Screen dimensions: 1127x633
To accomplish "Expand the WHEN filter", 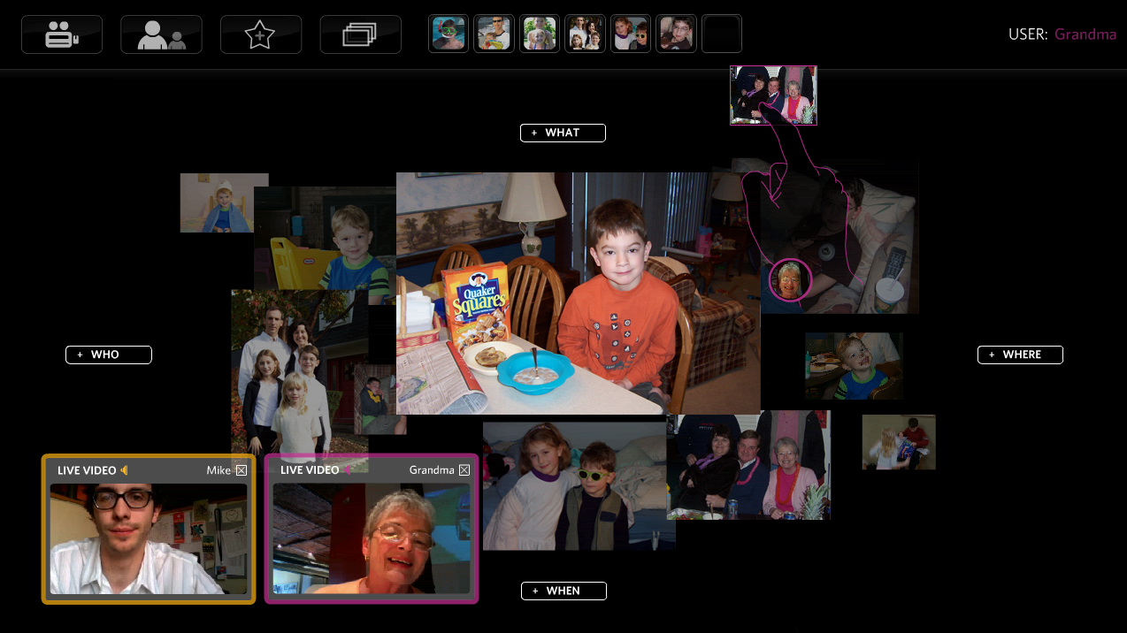I will click(x=563, y=591).
